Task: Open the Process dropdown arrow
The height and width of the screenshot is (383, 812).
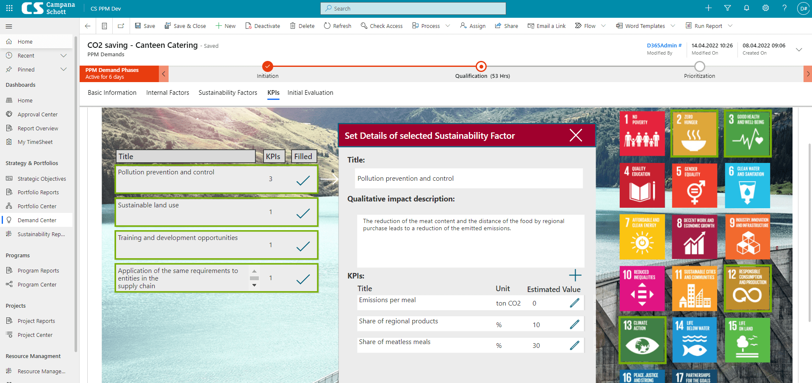Action: [x=448, y=26]
